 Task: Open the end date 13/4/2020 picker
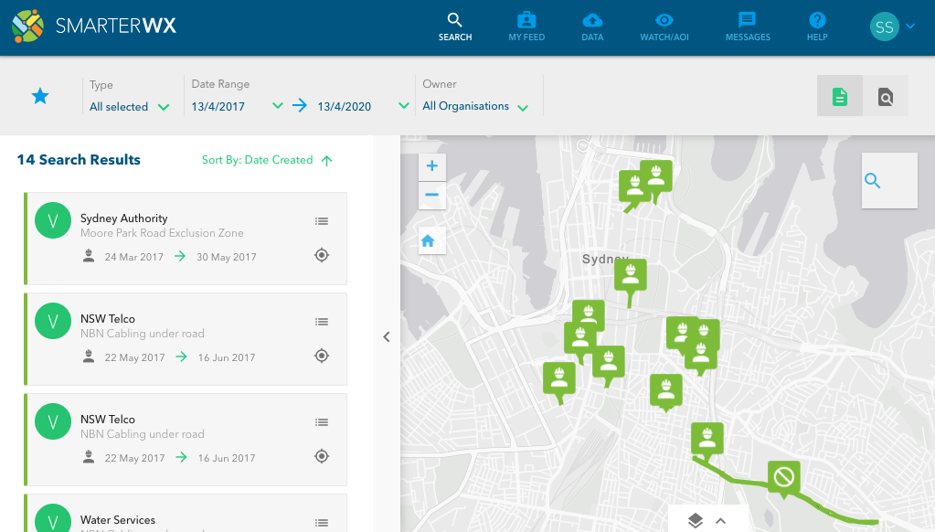(x=363, y=106)
